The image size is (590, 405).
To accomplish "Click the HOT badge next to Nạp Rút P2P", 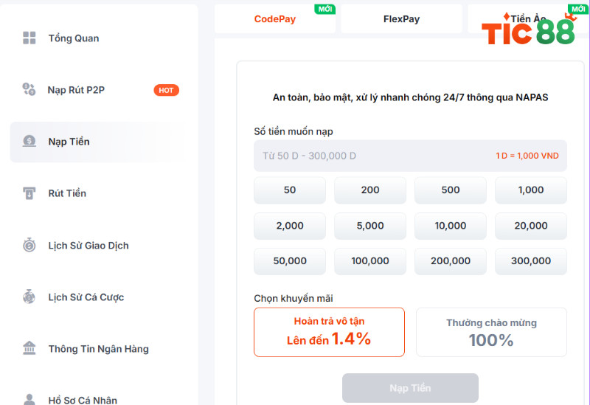I will [x=167, y=90].
